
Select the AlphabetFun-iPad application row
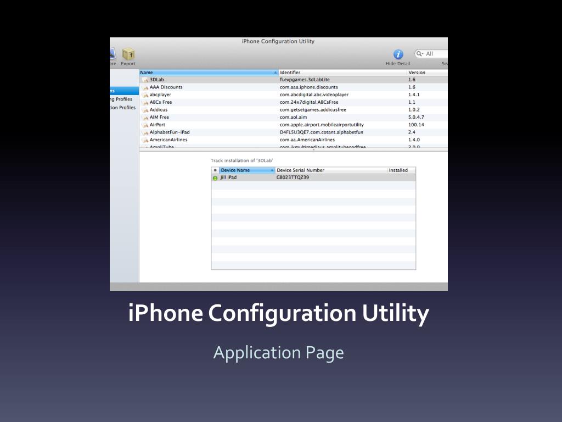pos(293,132)
